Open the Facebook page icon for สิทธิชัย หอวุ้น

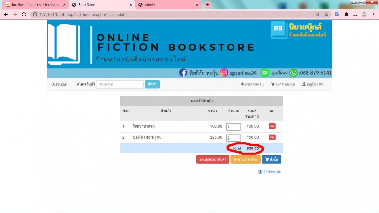click(183, 73)
